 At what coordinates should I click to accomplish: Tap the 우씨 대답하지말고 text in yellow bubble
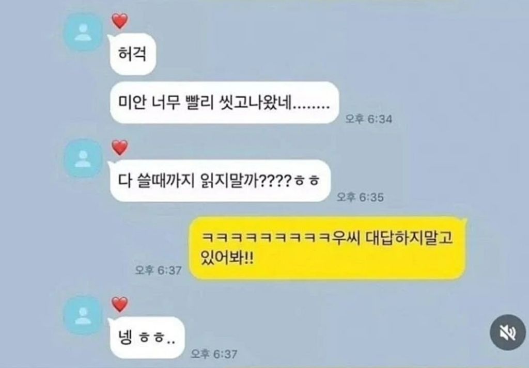393,238
